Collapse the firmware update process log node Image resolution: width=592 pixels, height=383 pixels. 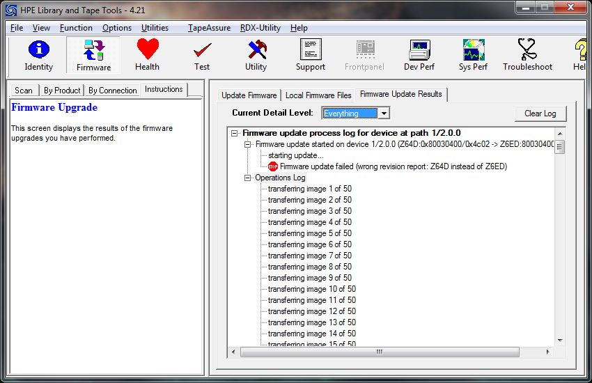click(x=235, y=133)
